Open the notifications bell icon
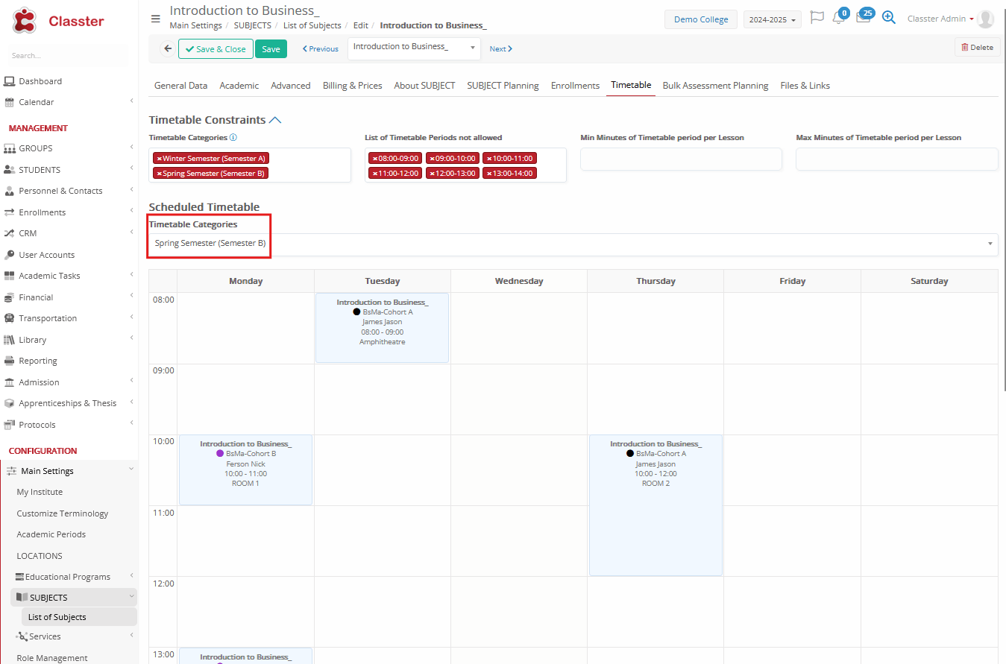 coord(839,19)
